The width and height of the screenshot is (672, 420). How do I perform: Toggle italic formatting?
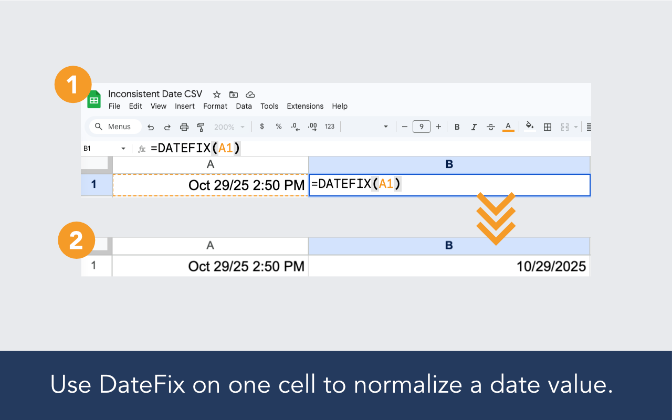(474, 127)
